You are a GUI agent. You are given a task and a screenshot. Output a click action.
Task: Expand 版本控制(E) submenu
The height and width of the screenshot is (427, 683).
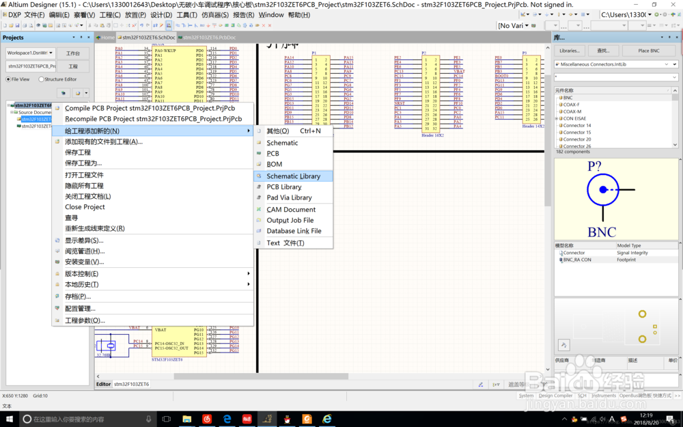click(152, 274)
